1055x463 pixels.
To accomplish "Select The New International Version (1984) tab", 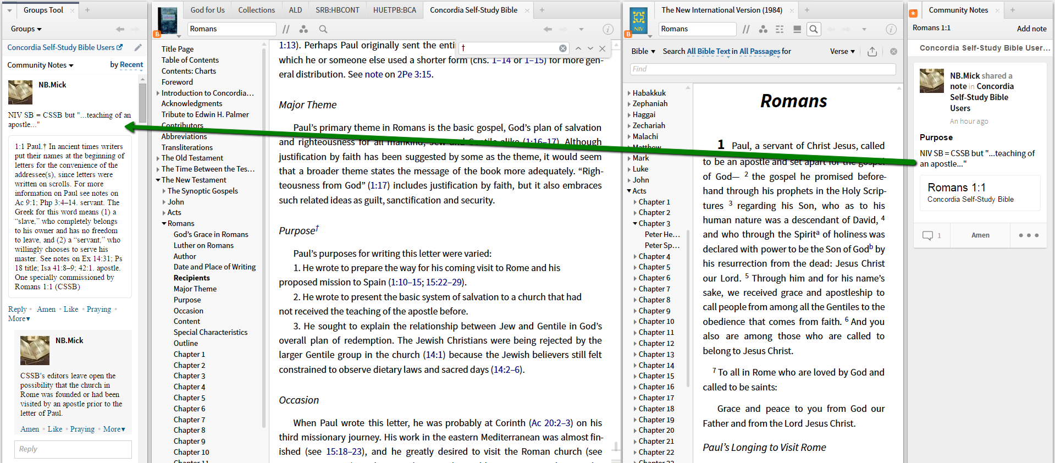I will tap(722, 10).
